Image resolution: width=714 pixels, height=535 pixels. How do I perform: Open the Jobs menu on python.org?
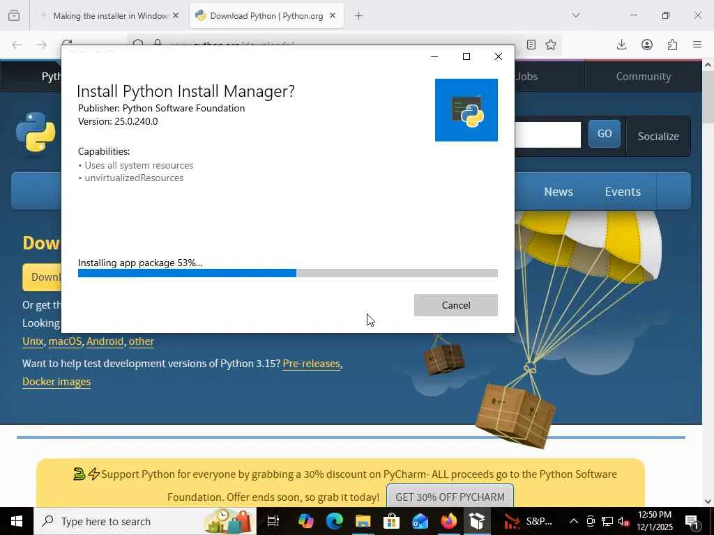click(x=527, y=77)
